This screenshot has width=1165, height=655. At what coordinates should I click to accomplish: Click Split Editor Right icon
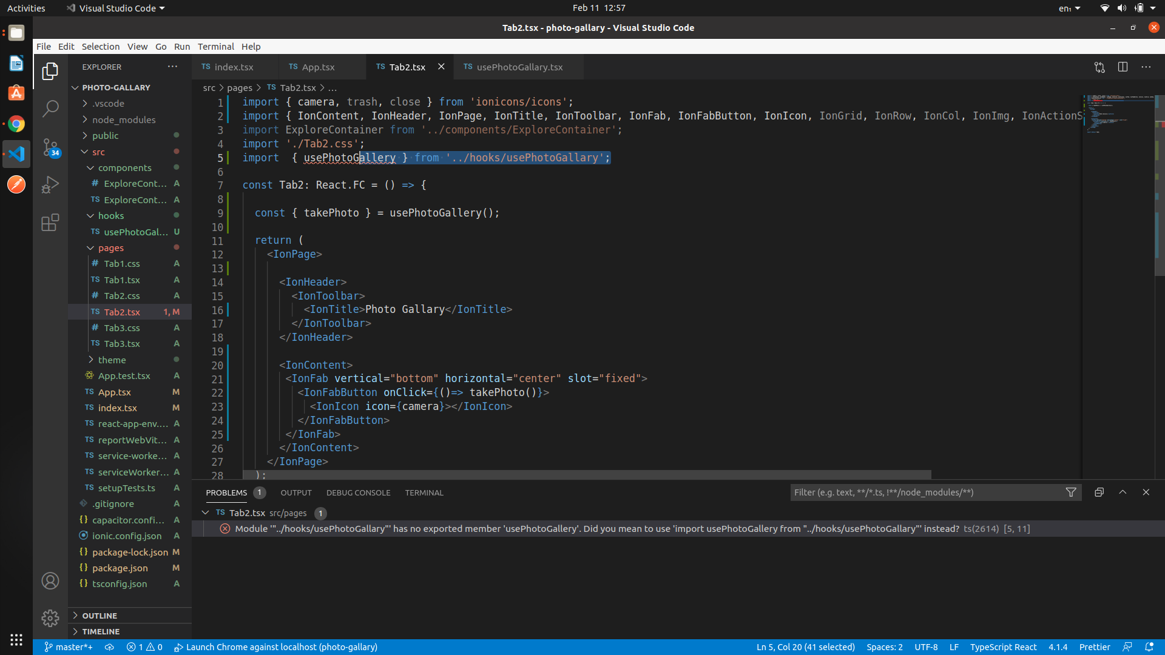pyautogui.click(x=1123, y=67)
